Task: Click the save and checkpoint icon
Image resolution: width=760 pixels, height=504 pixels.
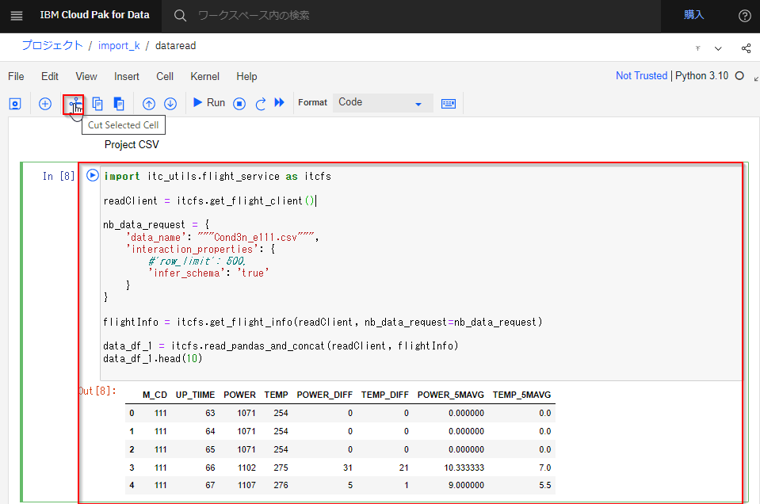Action: pyautogui.click(x=15, y=104)
